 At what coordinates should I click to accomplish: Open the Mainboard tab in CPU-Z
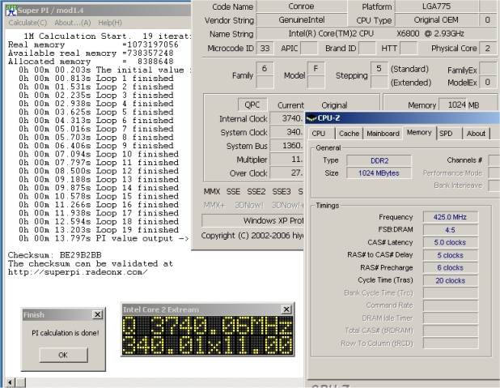(383, 134)
